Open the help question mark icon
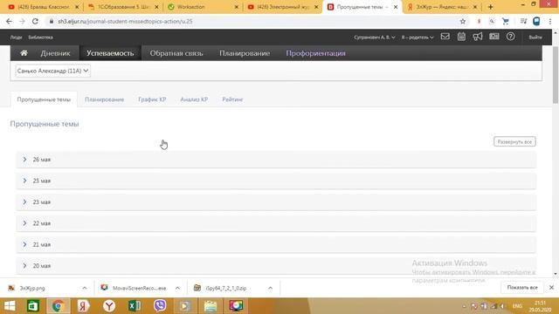 pyautogui.click(x=510, y=37)
